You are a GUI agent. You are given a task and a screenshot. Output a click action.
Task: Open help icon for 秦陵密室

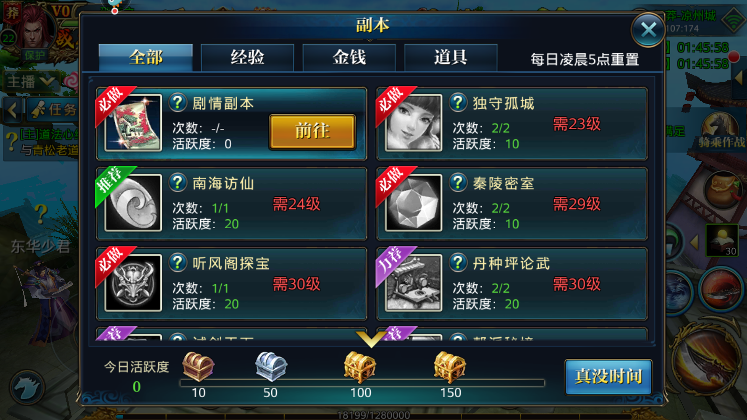[458, 182]
